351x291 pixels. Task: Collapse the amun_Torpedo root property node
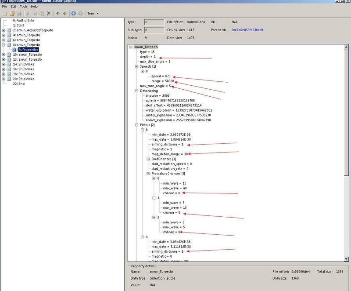[x=131, y=47]
